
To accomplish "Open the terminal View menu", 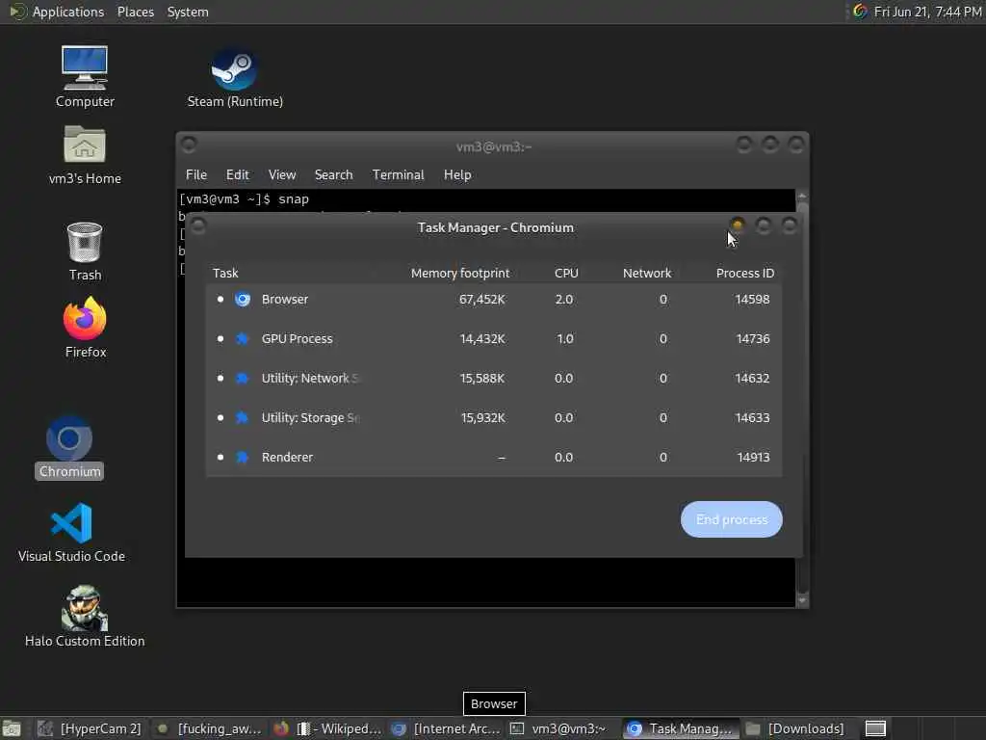I will 282,175.
